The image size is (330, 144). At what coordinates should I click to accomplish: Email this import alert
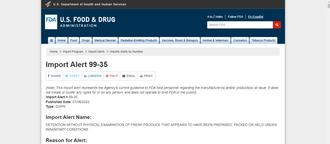[129, 76]
